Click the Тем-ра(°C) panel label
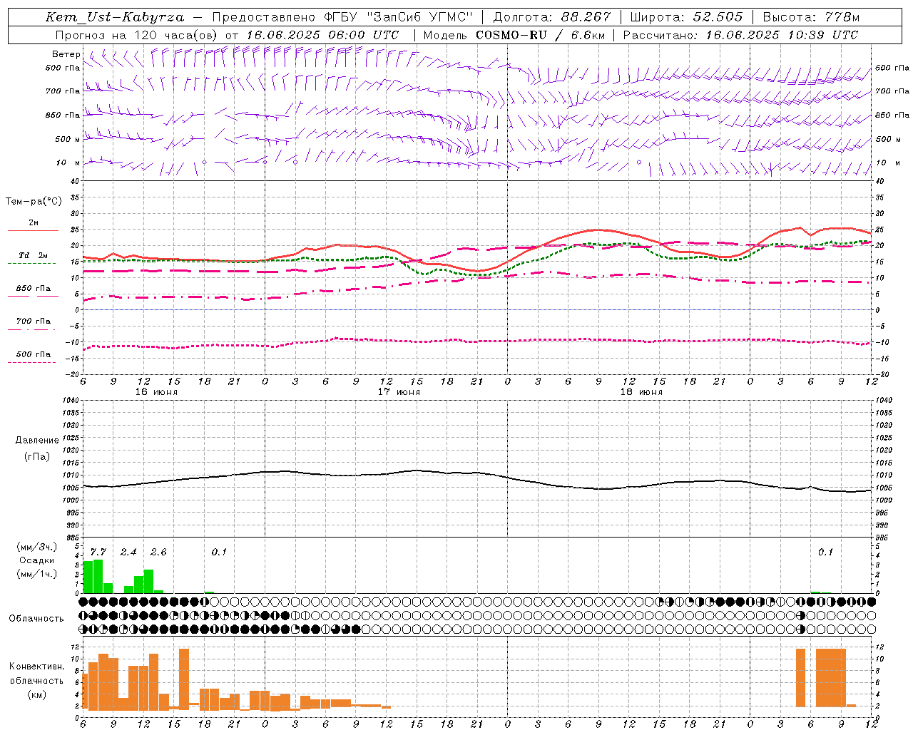Viewport: 913px width, 730px height. pyautogui.click(x=34, y=202)
